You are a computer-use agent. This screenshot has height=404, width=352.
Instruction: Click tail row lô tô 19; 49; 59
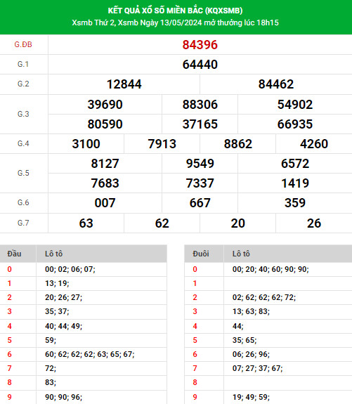pyautogui.click(x=251, y=397)
